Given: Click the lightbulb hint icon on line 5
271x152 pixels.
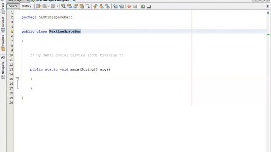Looking at the screenshot, I should click(x=12, y=31).
